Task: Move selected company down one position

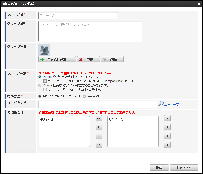Action: pos(167,136)
